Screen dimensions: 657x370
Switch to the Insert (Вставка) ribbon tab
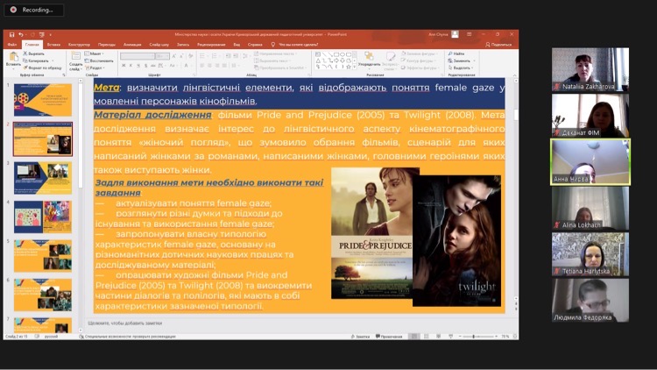coord(54,44)
